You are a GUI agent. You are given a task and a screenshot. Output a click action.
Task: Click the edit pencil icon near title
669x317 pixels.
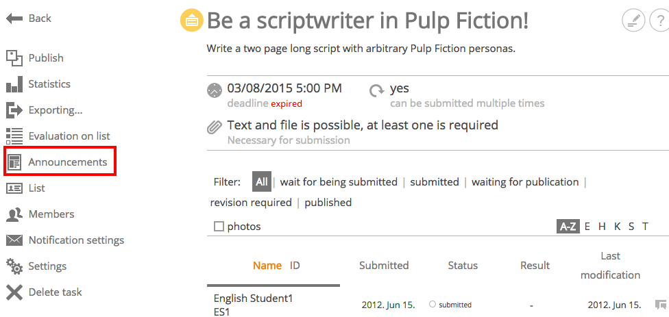coord(633,21)
